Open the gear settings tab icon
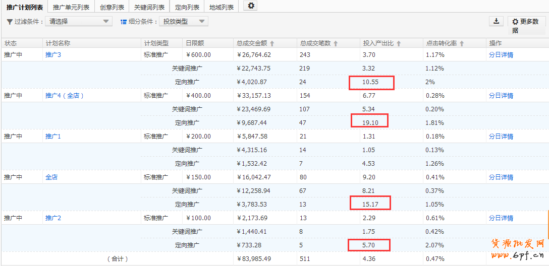This screenshot has height=266, width=549. point(251,6)
